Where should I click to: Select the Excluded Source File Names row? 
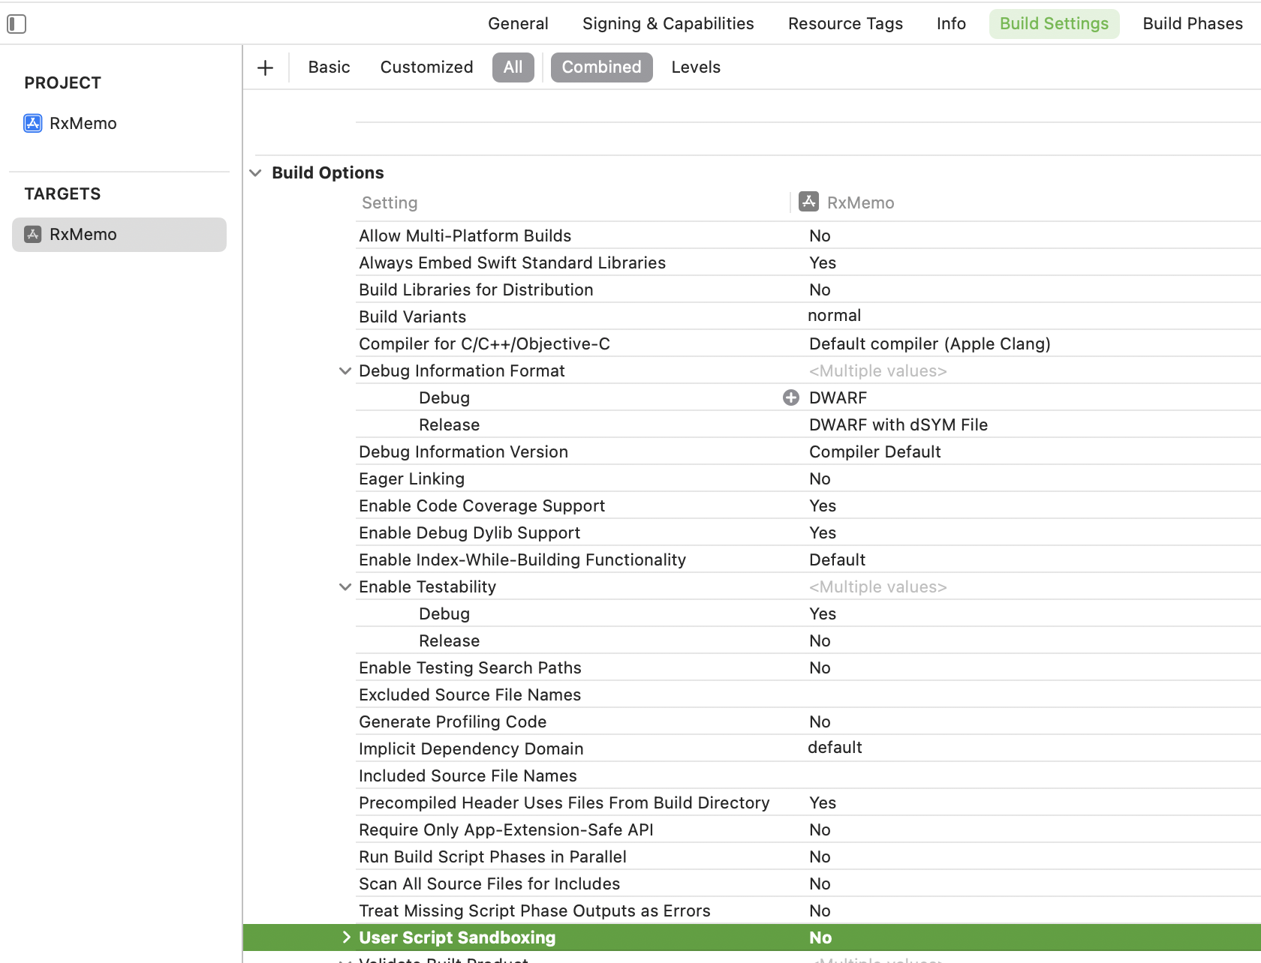tap(808, 694)
